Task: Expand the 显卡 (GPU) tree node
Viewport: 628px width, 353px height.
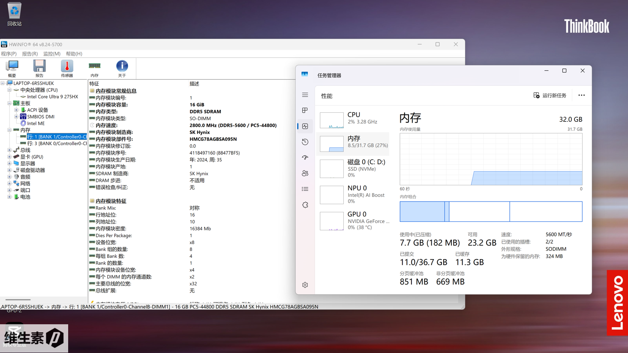Action: [x=9, y=157]
